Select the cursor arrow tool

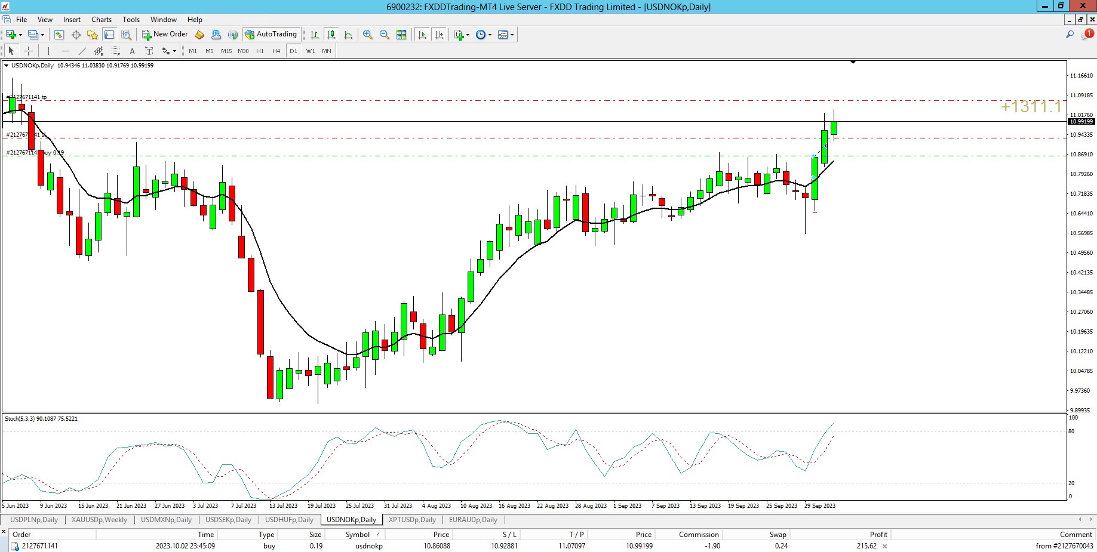[x=11, y=51]
